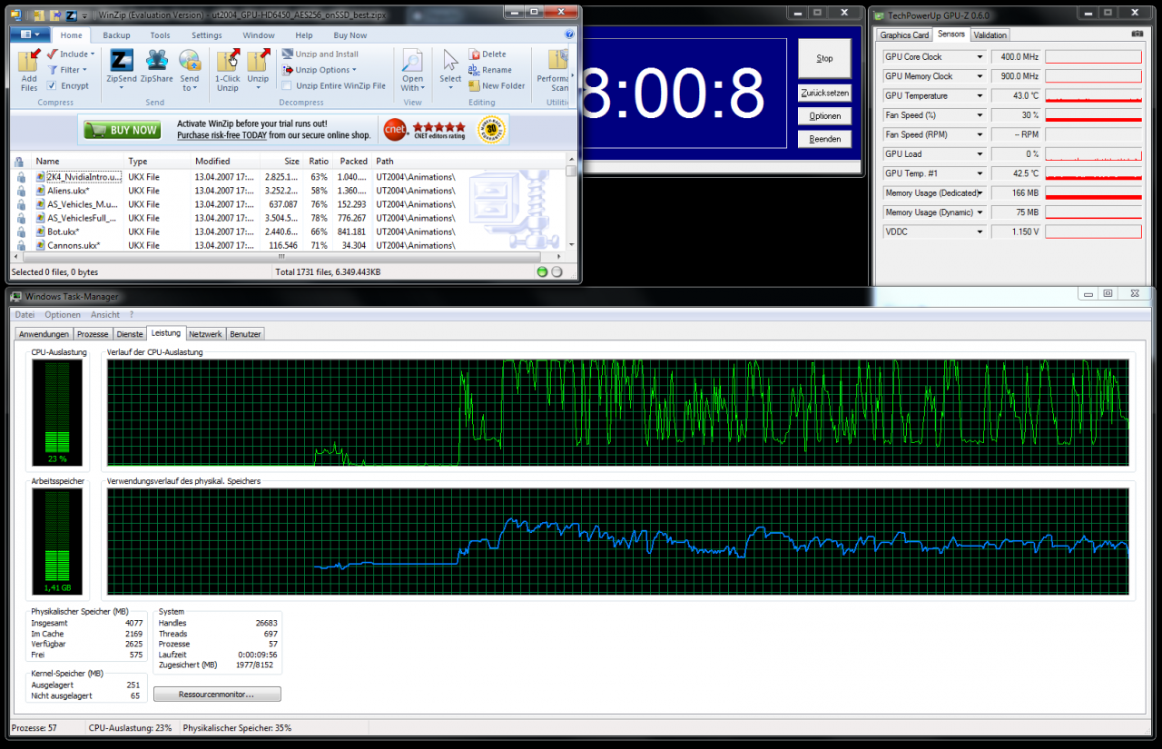The image size is (1162, 749).
Task: Click the CNET editors rating badge
Action: coord(424,130)
